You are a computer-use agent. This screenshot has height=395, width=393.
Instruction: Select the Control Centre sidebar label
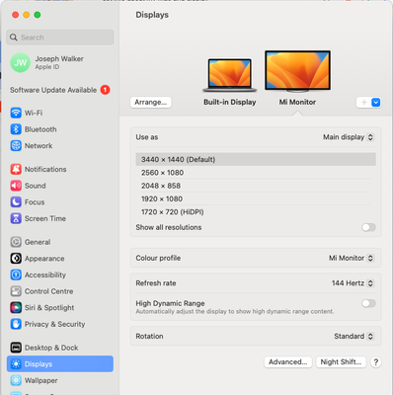coord(49,291)
